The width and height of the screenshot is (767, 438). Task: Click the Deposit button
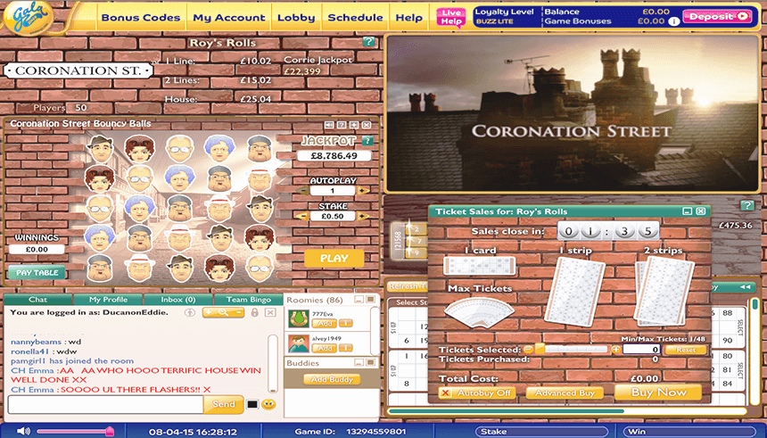[717, 17]
